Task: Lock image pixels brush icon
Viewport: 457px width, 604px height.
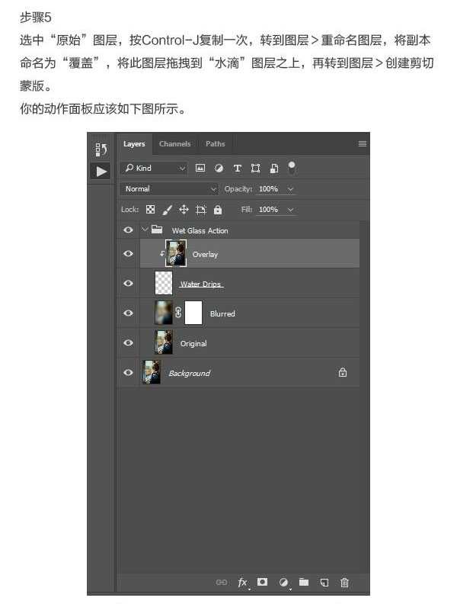Action: 167,210
